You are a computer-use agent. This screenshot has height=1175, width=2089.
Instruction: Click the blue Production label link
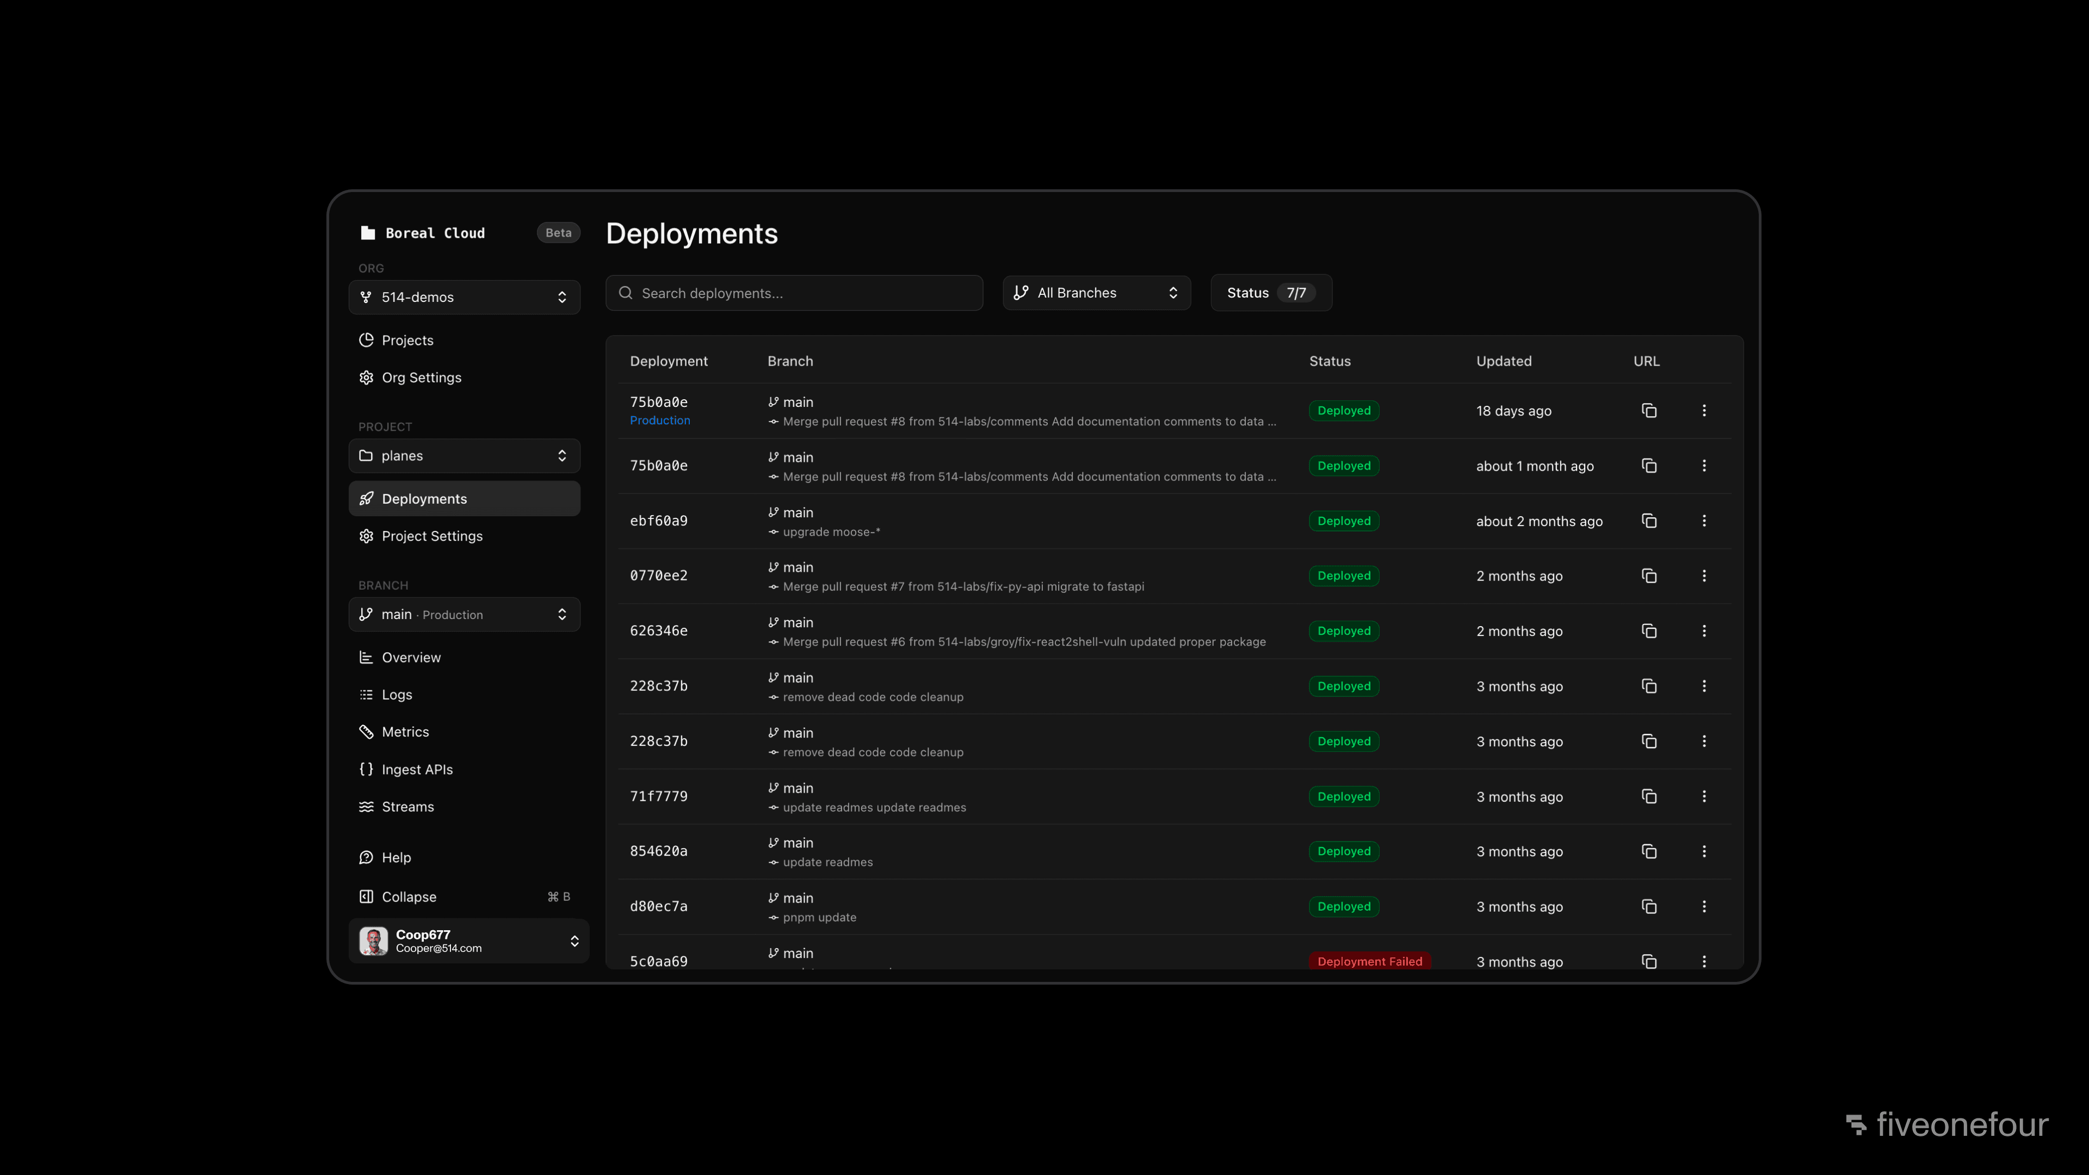[659, 421]
